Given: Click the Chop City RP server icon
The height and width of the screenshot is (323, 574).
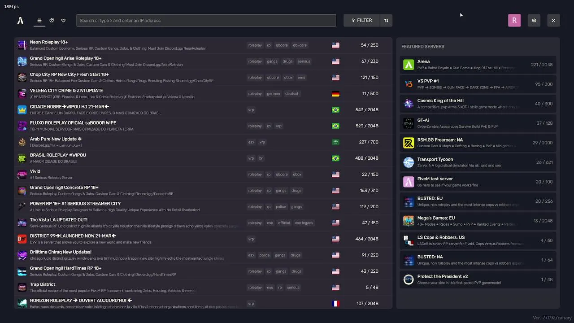Looking at the screenshot, I should [22, 77].
